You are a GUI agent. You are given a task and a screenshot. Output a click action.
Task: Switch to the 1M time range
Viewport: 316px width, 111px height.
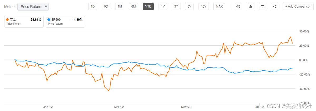click(x=120, y=7)
